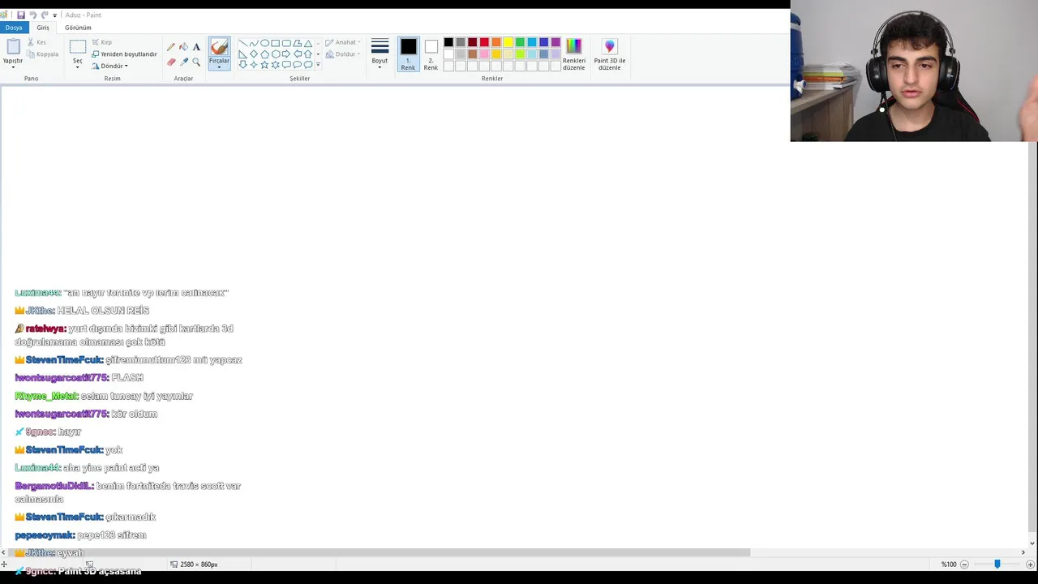Click Yeniden boyutlandır resize button
1038x584 pixels.
pyautogui.click(x=124, y=54)
